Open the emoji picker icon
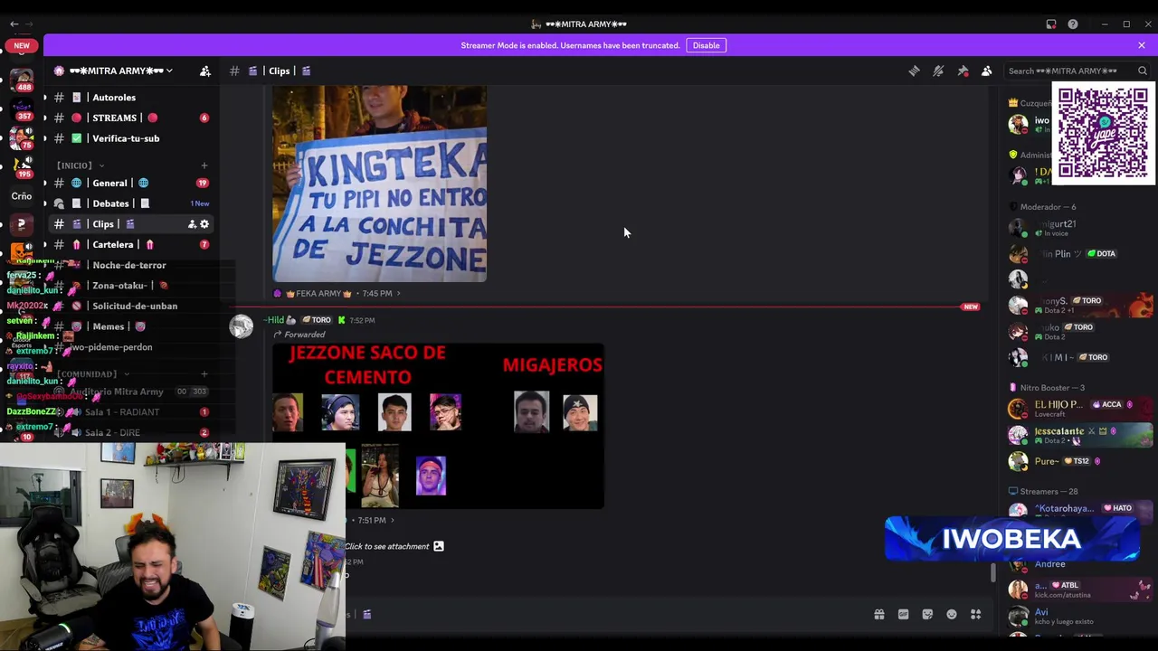Viewport: 1158px width, 651px height. 952,615
